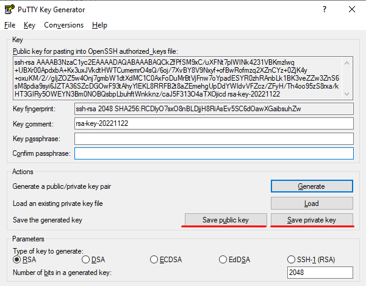
Task: Close the PuTTY Key Generator window
Action: [352, 9]
